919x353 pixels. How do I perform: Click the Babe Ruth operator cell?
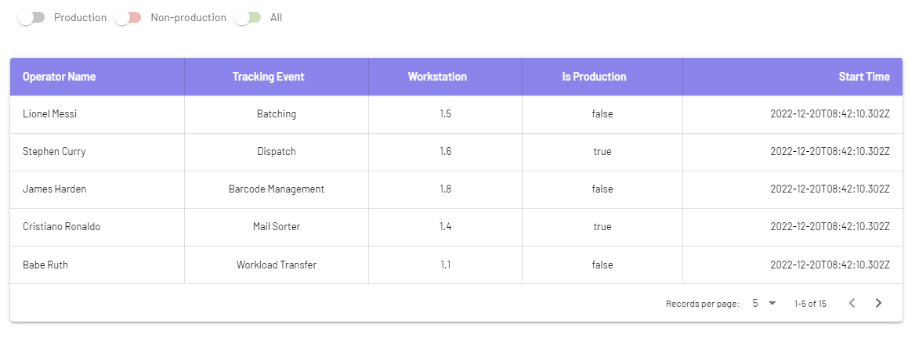[97, 265]
